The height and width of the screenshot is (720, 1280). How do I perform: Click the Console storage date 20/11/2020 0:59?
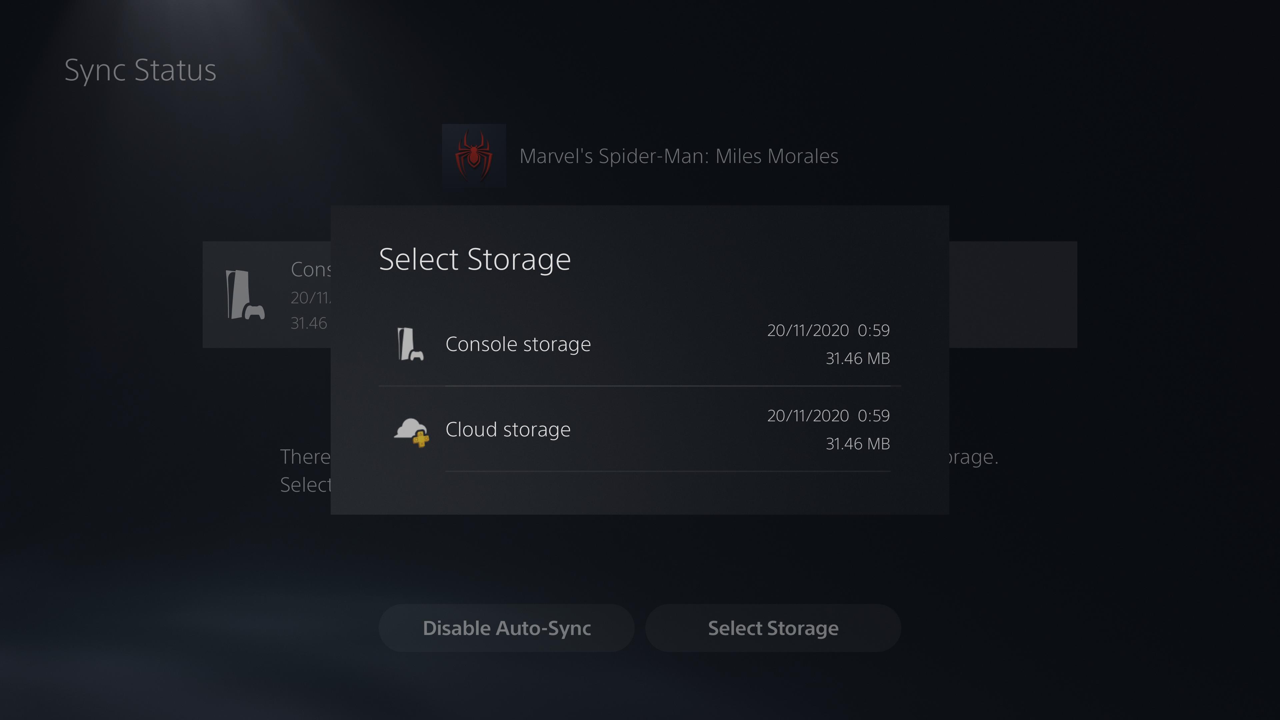[x=828, y=330]
